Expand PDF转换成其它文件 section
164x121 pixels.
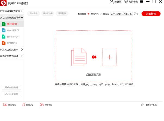[x=12, y=11]
